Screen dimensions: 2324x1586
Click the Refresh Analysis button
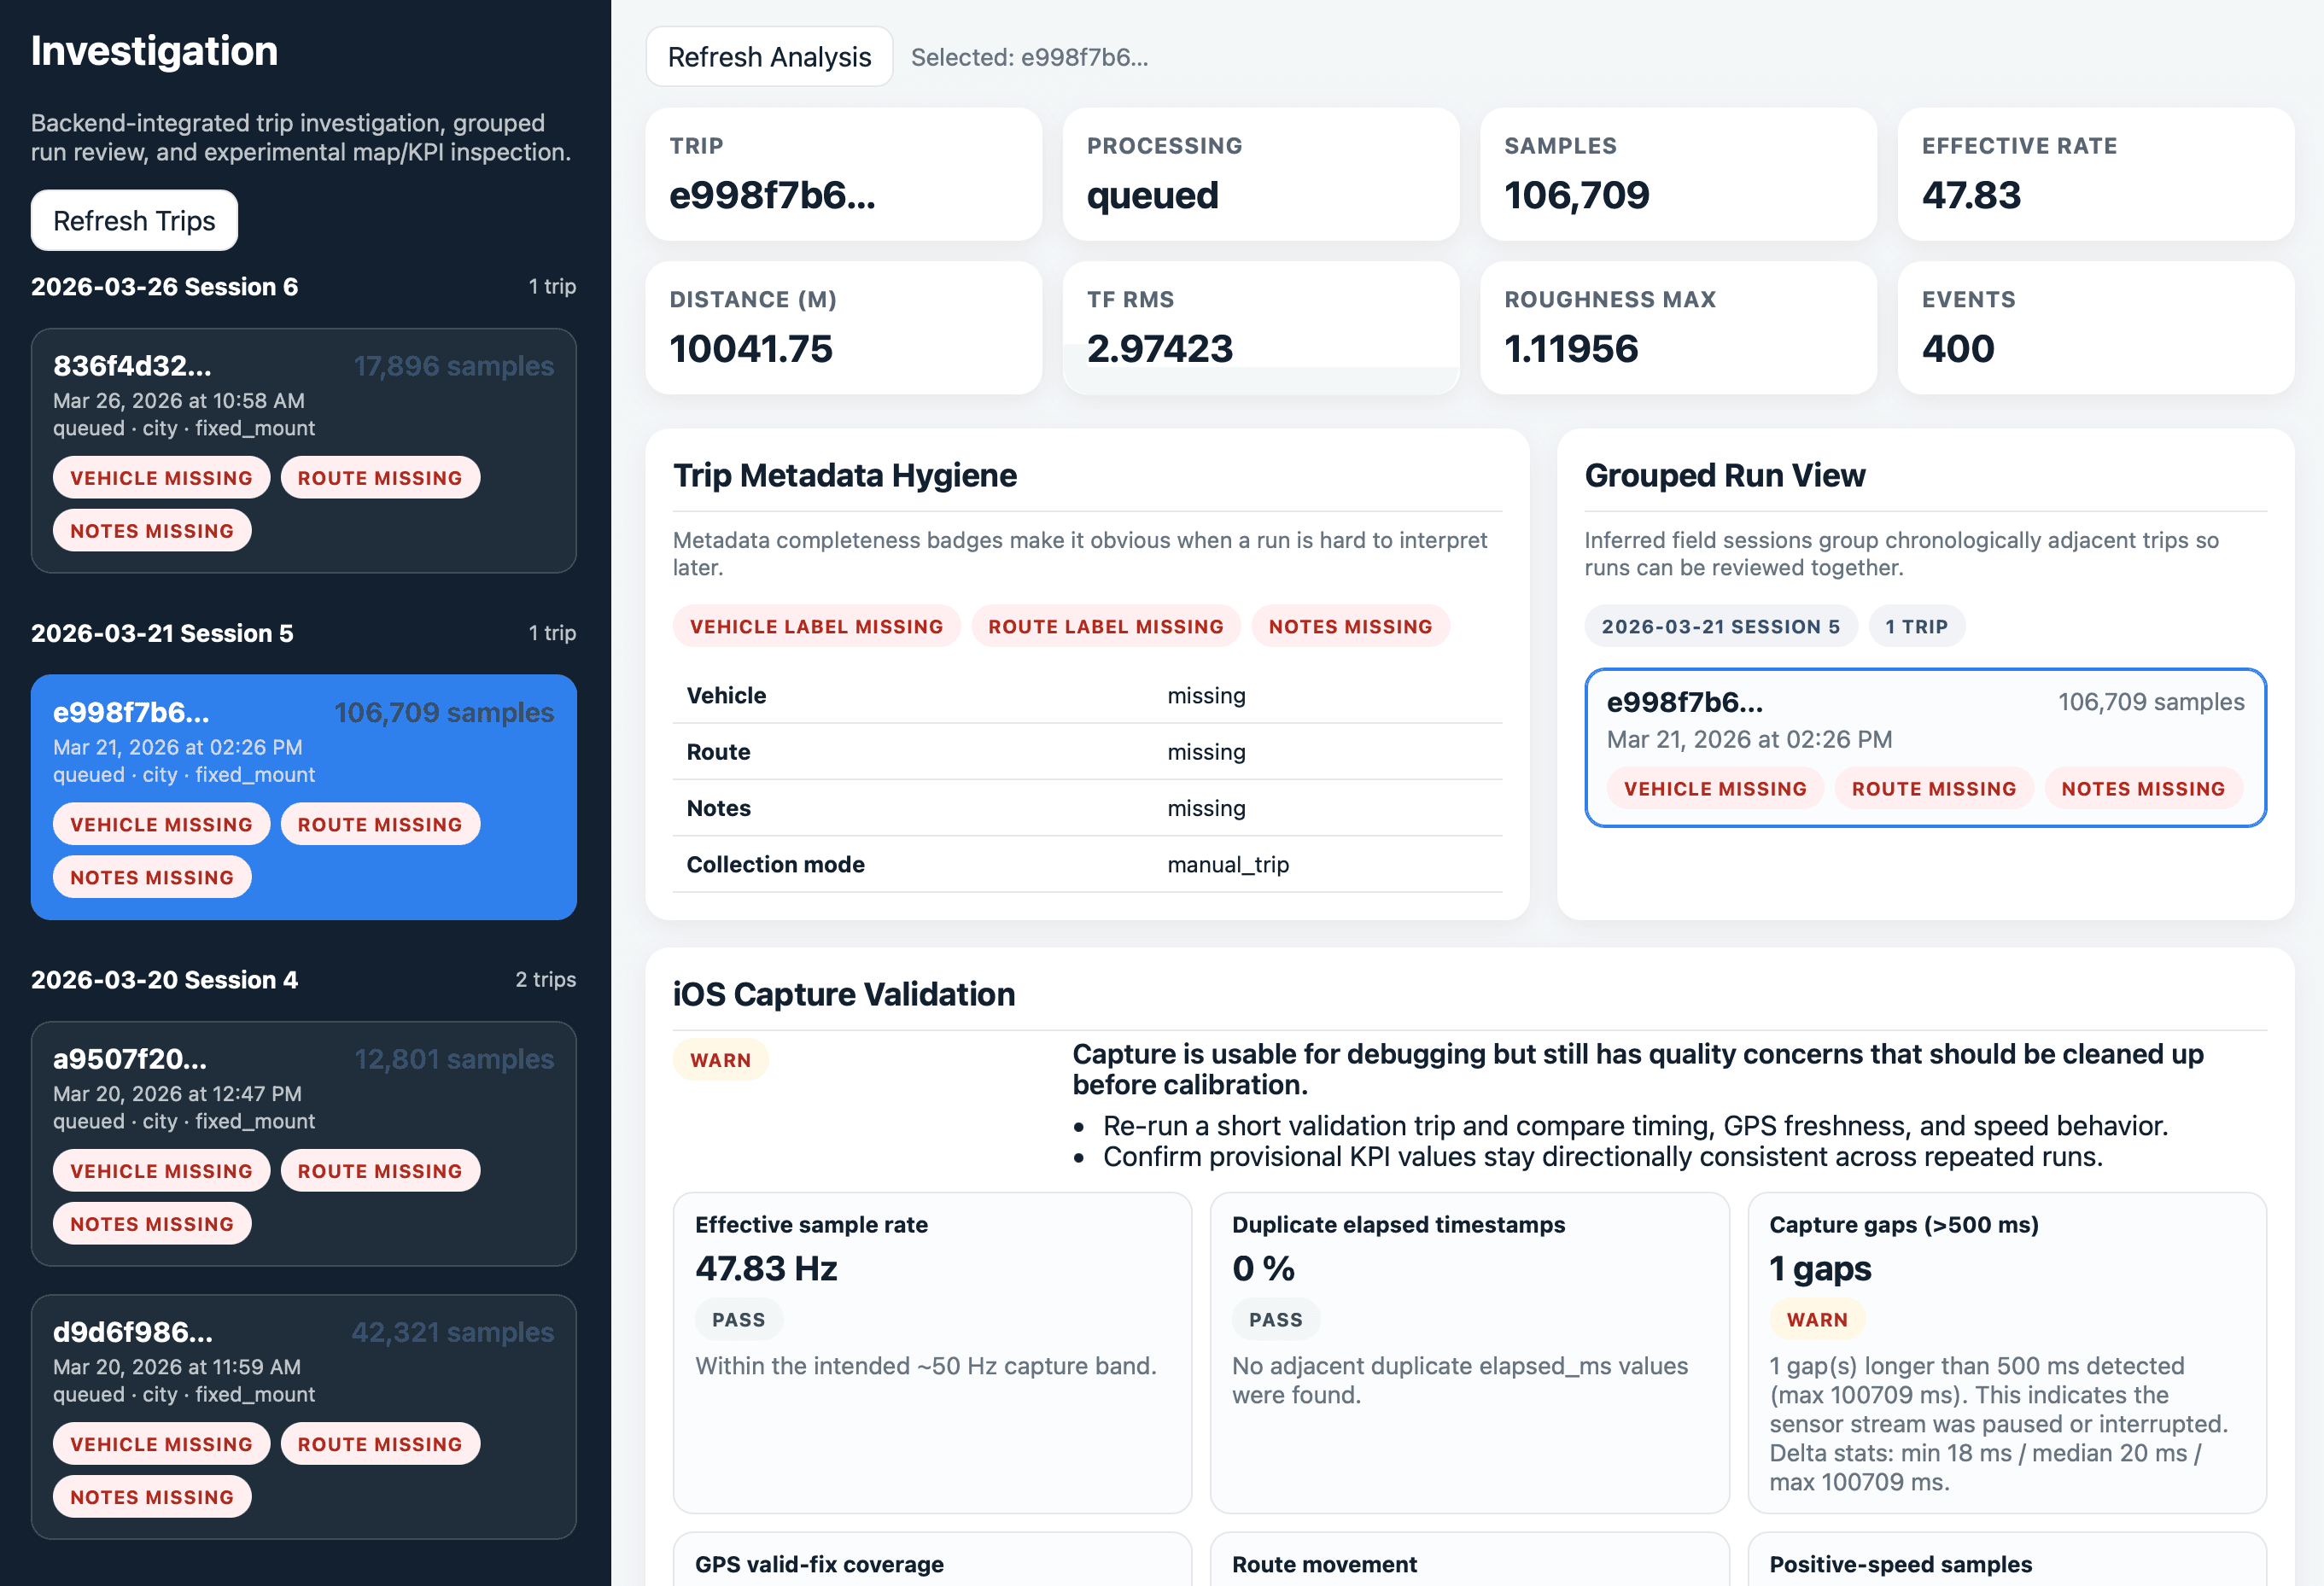[x=769, y=57]
